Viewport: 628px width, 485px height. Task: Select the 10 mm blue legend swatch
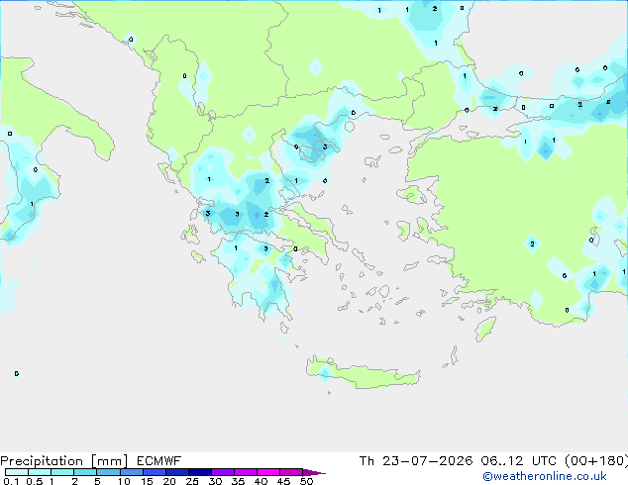pyautogui.click(x=131, y=472)
